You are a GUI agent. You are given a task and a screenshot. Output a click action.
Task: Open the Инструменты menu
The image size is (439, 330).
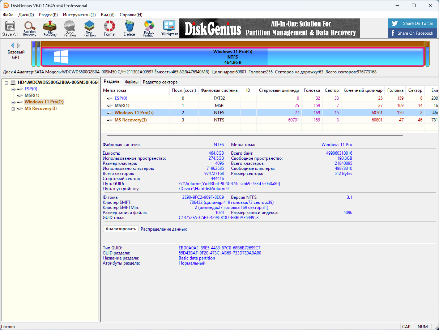pos(79,15)
